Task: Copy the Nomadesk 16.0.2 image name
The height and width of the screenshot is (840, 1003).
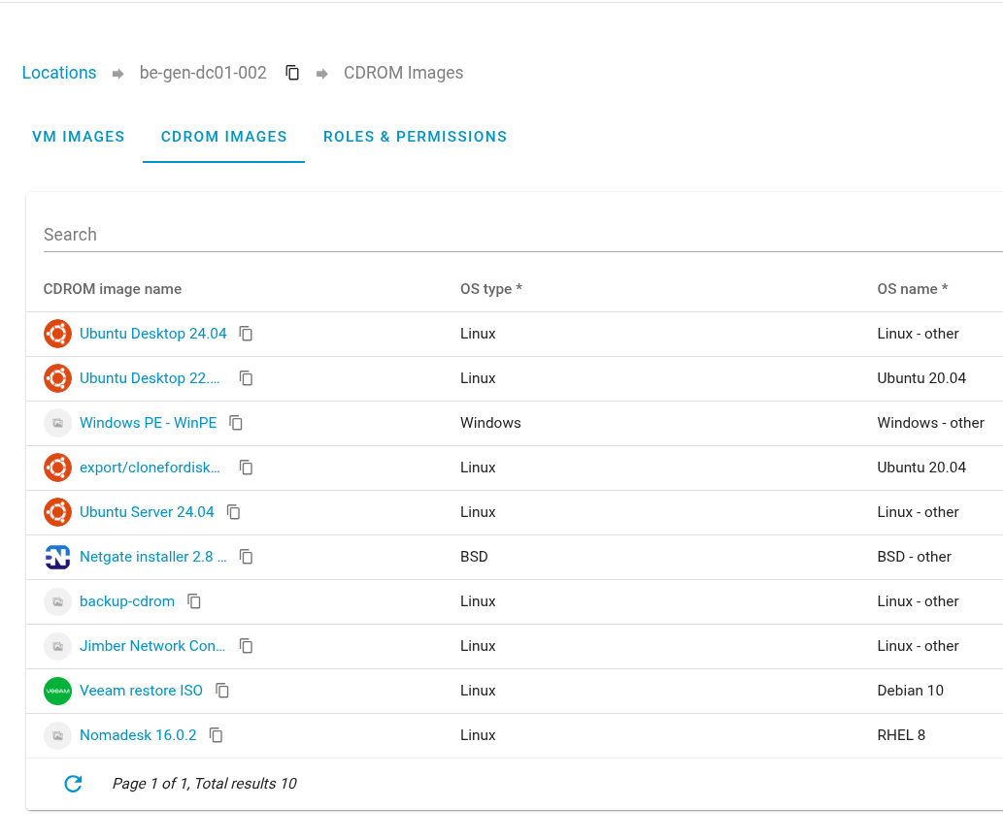Action: tap(217, 735)
